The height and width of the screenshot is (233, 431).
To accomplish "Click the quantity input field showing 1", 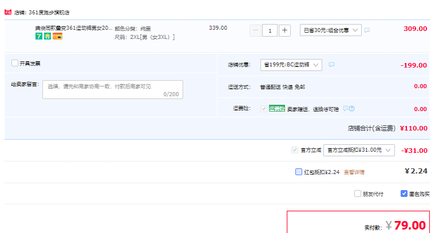I will coord(270,30).
